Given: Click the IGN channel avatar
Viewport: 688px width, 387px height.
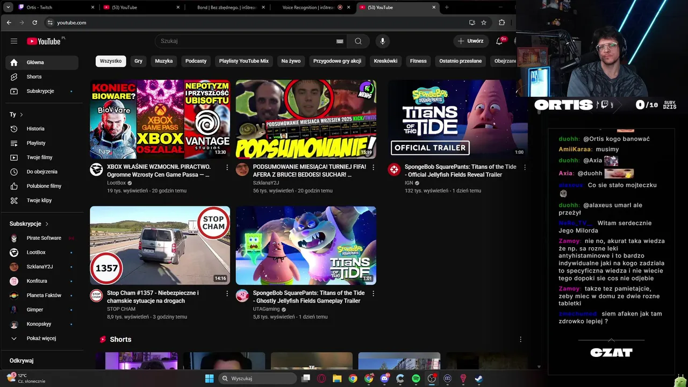Looking at the screenshot, I should coord(394,170).
